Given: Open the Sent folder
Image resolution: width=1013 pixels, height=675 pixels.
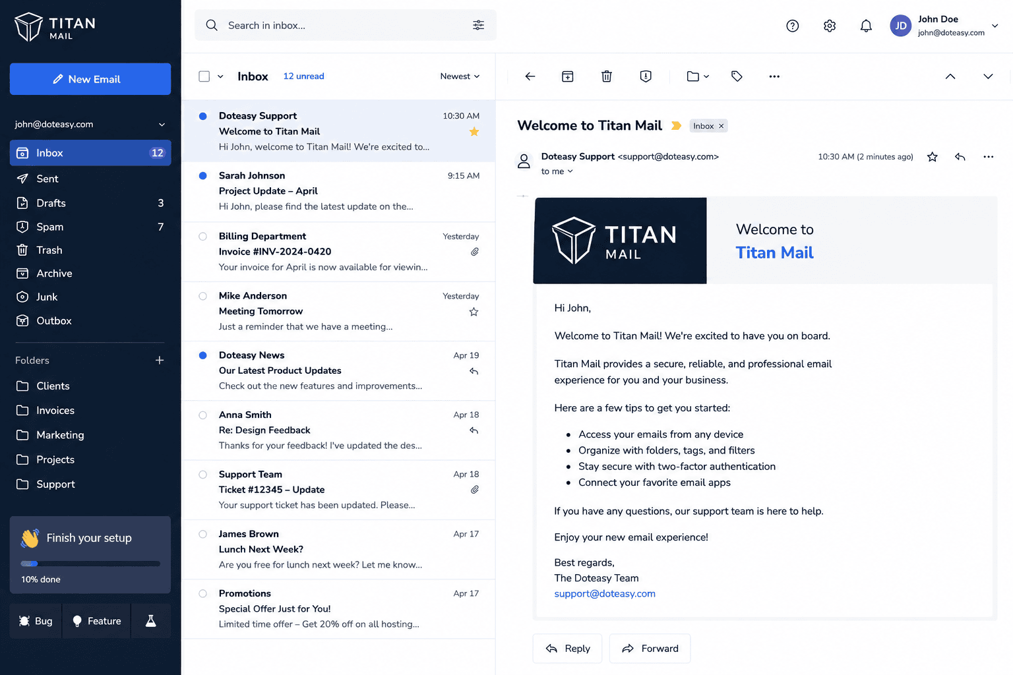Looking at the screenshot, I should (x=90, y=179).
